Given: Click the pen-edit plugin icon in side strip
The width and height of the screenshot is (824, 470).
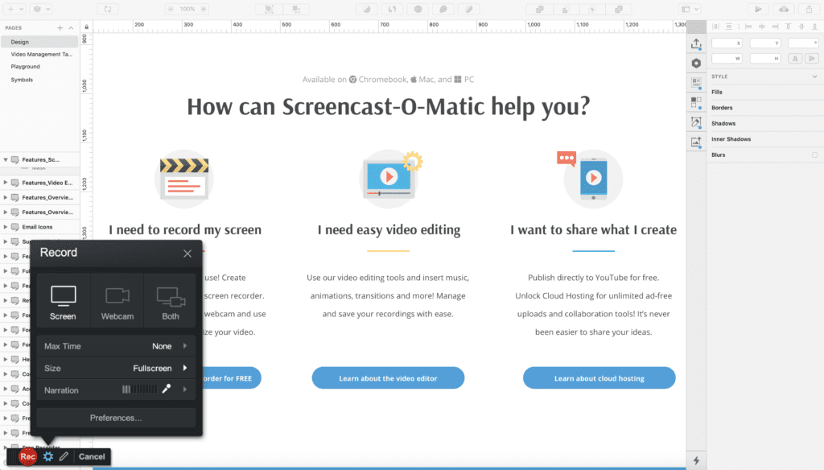Looking at the screenshot, I should pos(696,122).
